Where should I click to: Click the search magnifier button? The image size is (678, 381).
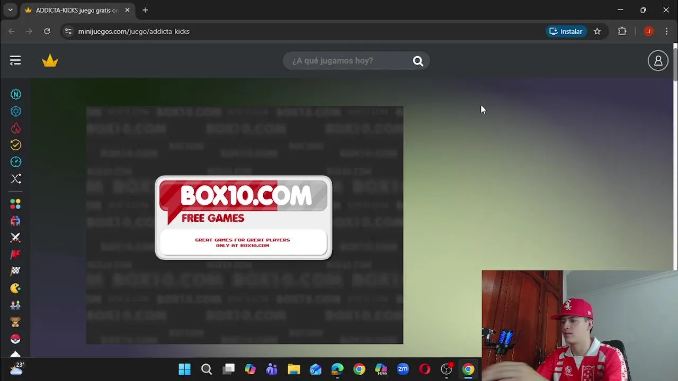pyautogui.click(x=418, y=61)
